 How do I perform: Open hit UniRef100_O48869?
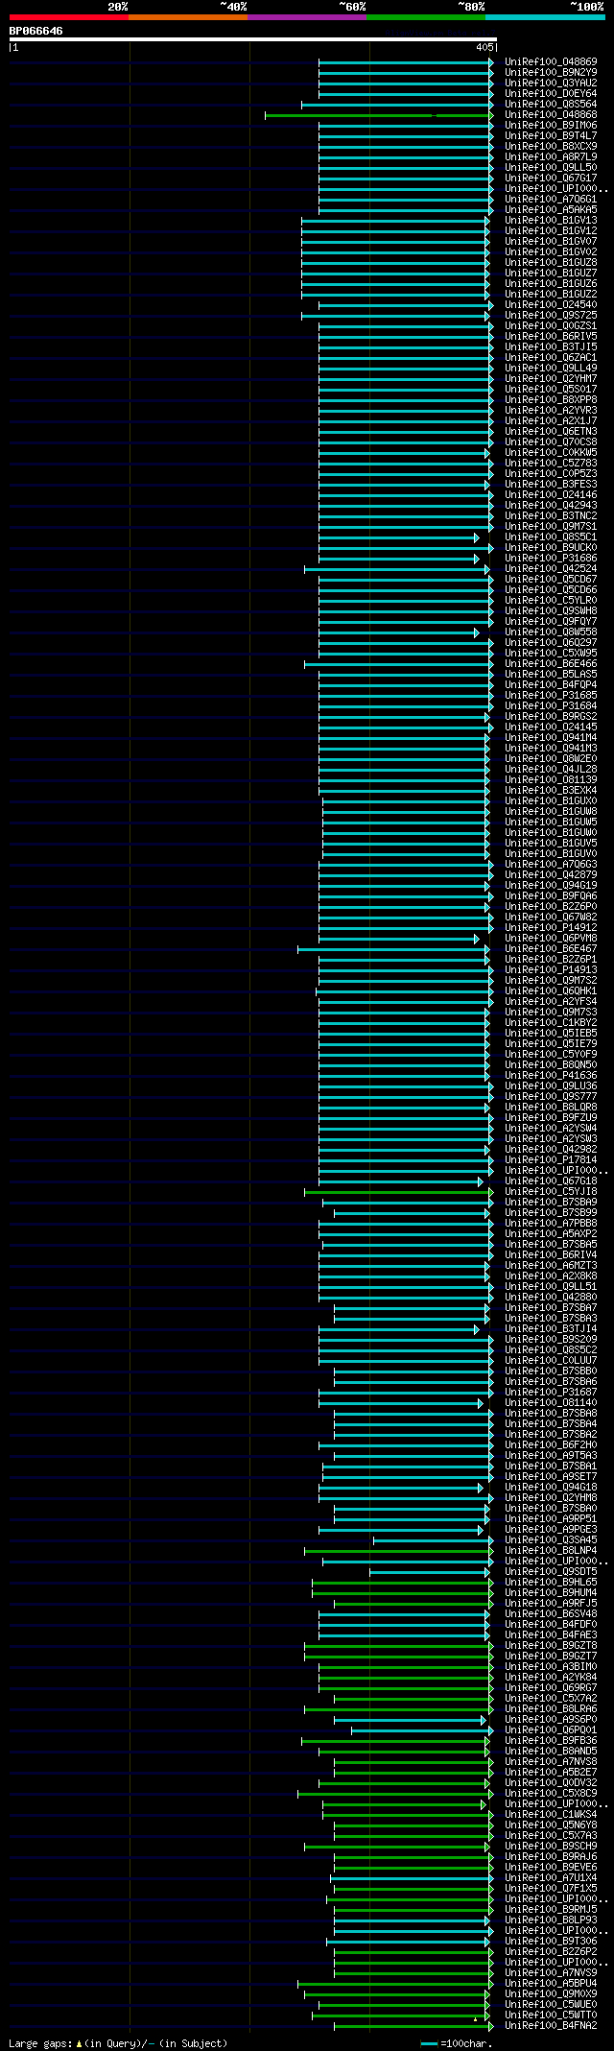point(551,62)
